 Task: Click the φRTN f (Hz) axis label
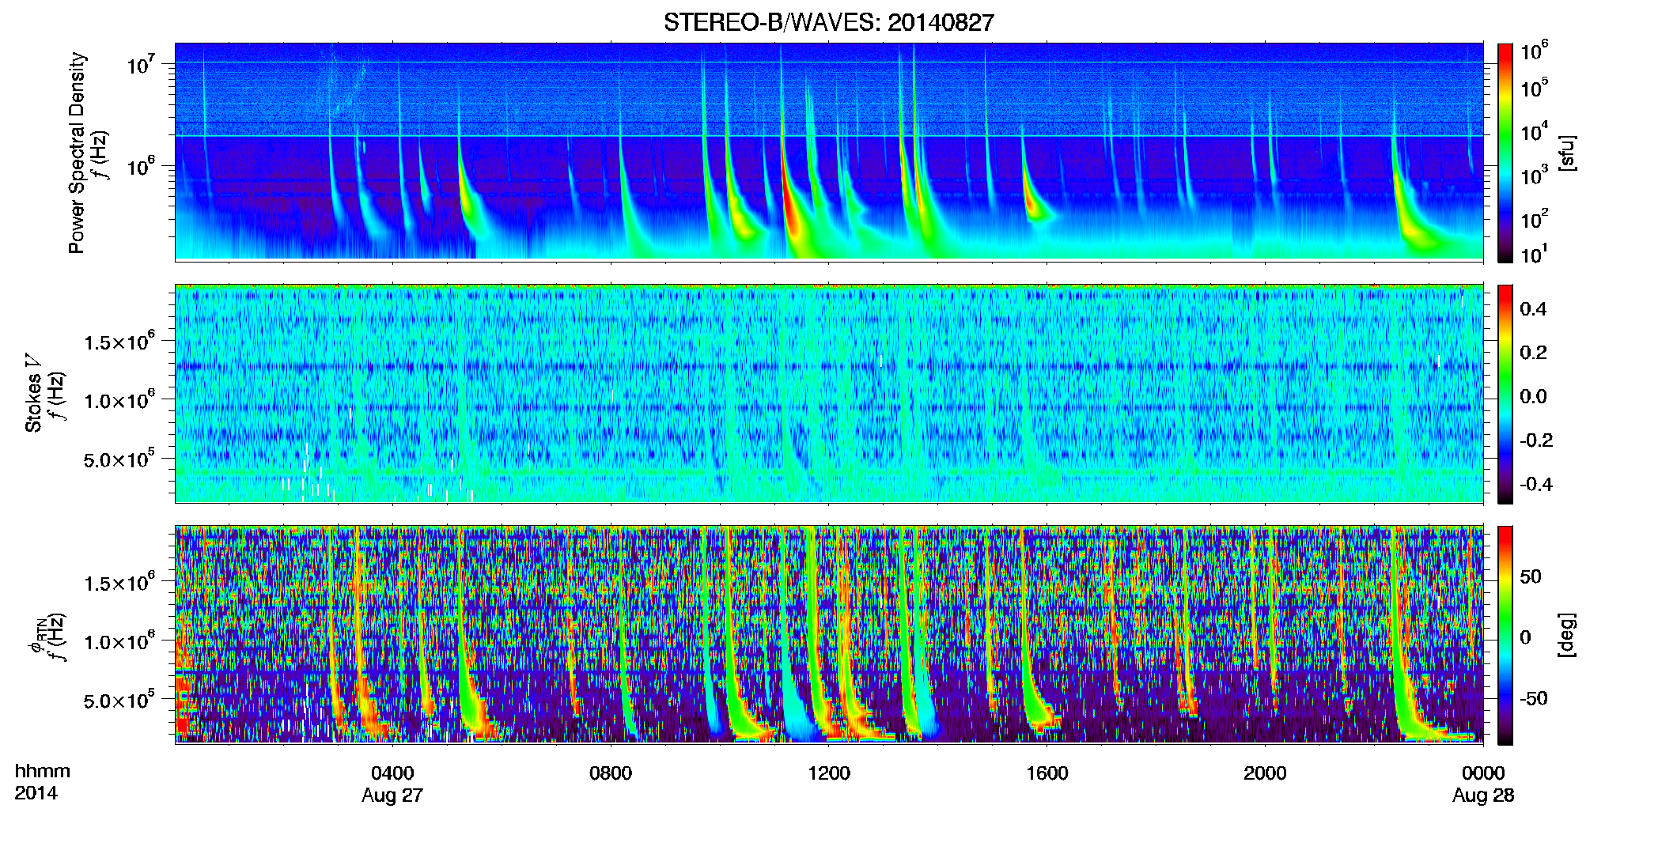click(x=47, y=637)
